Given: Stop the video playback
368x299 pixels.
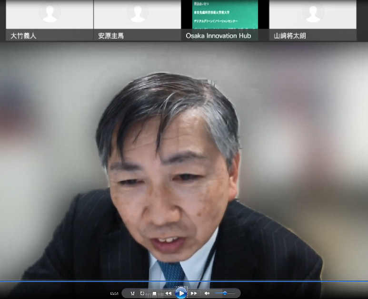Looking at the screenshot, I should 154,293.
